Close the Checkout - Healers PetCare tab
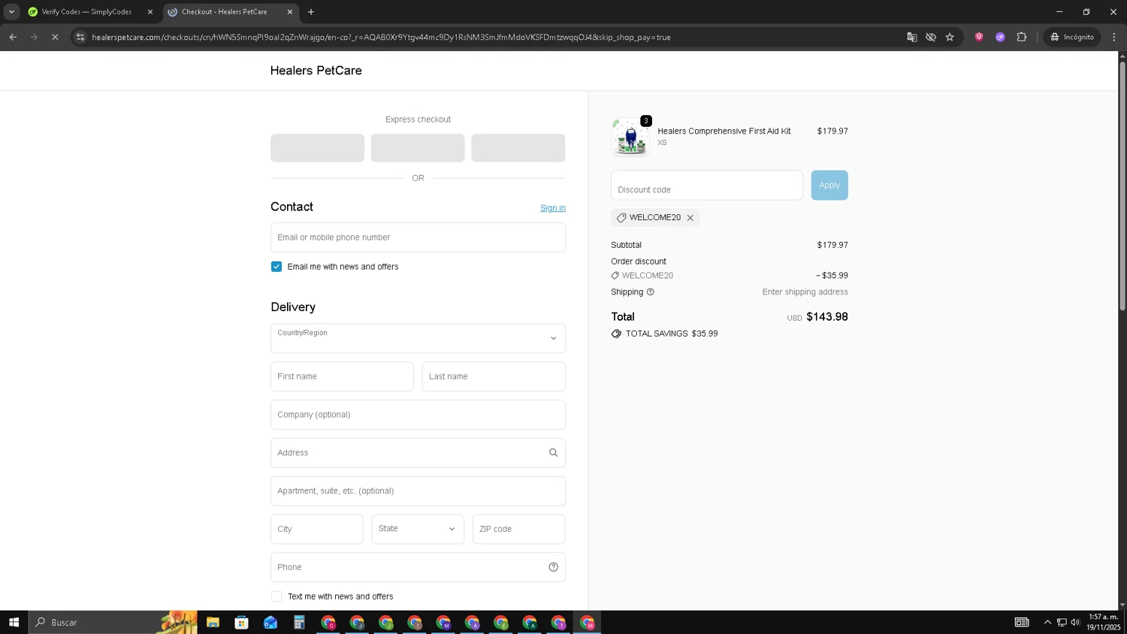The image size is (1127, 634). pos(290,12)
